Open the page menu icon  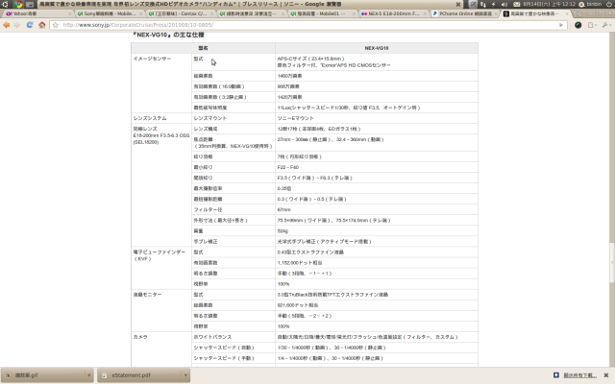coord(592,25)
